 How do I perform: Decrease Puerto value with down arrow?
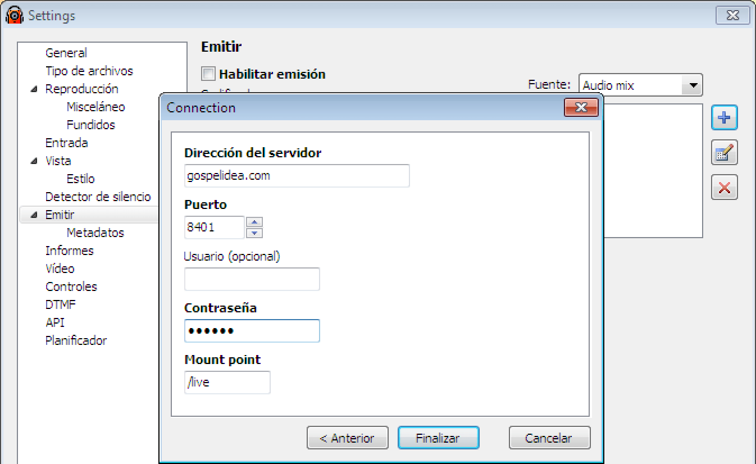(x=254, y=233)
